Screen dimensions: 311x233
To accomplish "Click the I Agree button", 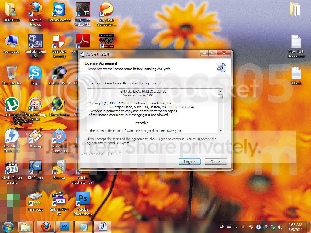I will (x=190, y=162).
